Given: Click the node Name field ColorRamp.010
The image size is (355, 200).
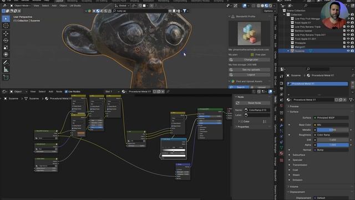Looking at the screenshot, I should (257, 110).
